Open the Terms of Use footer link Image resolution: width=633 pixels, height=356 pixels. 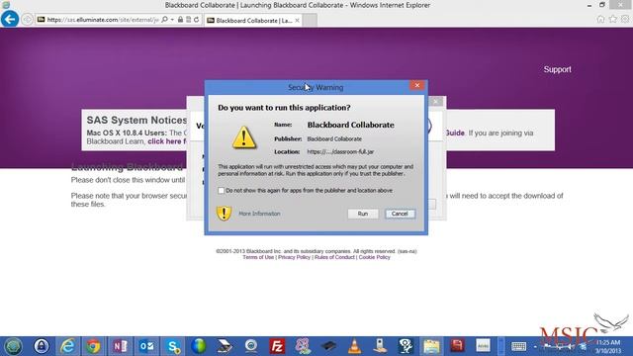(258, 257)
